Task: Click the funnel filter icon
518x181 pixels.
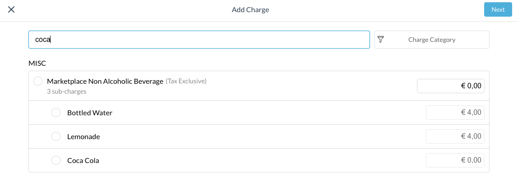Action: point(380,40)
